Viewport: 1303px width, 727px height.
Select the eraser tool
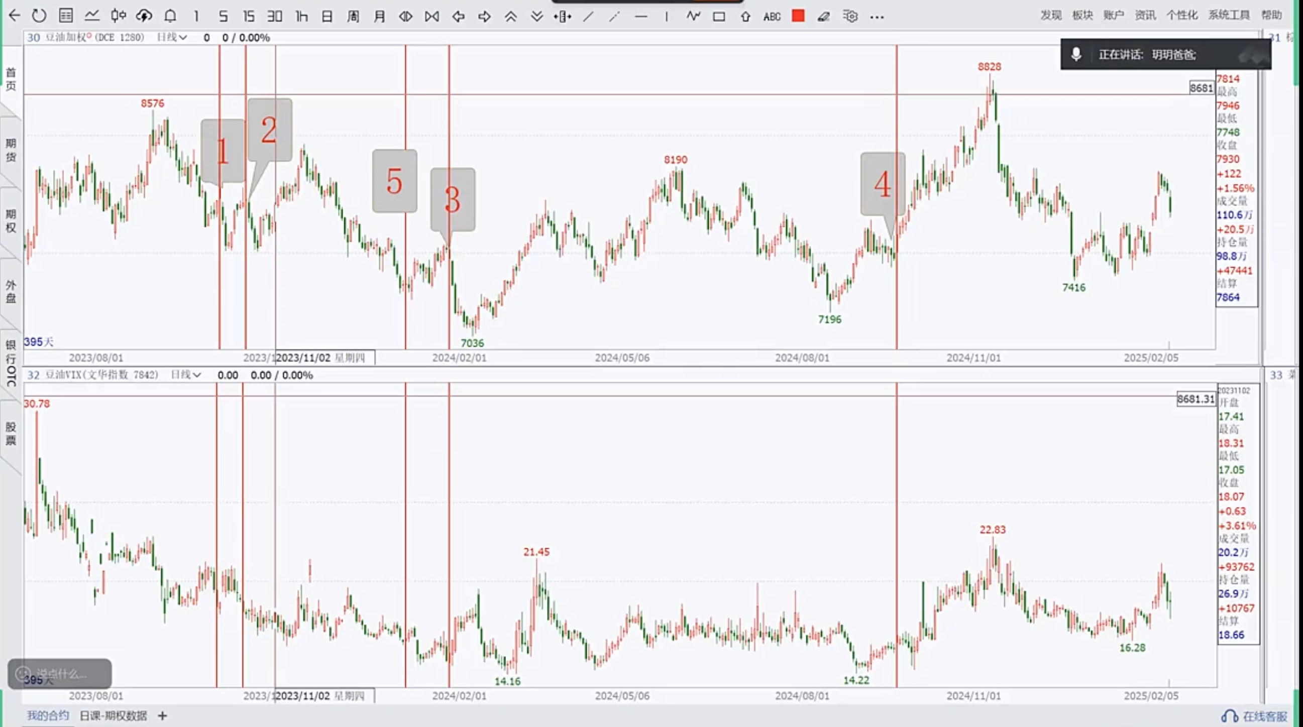coord(823,17)
